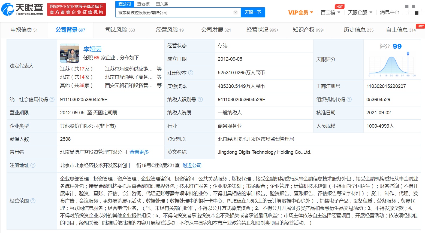Click the 成立日期 value 2012-09-05
425x233 pixels.
[230, 59]
